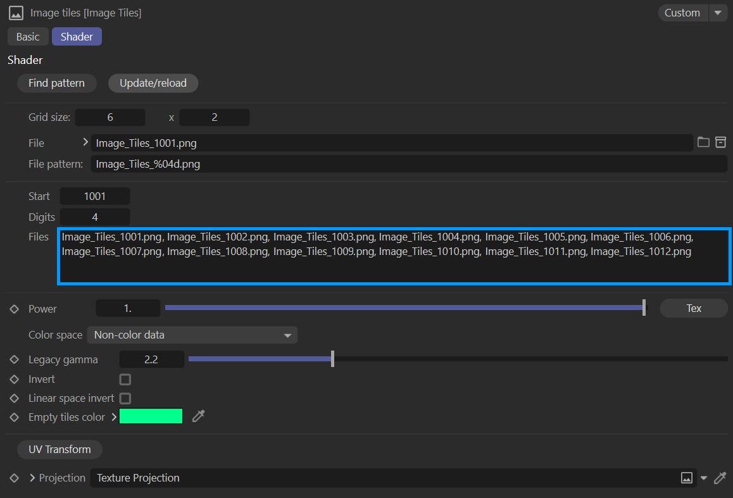Open the Custom layout dropdown arrow
This screenshot has height=498, width=733.
tap(718, 13)
